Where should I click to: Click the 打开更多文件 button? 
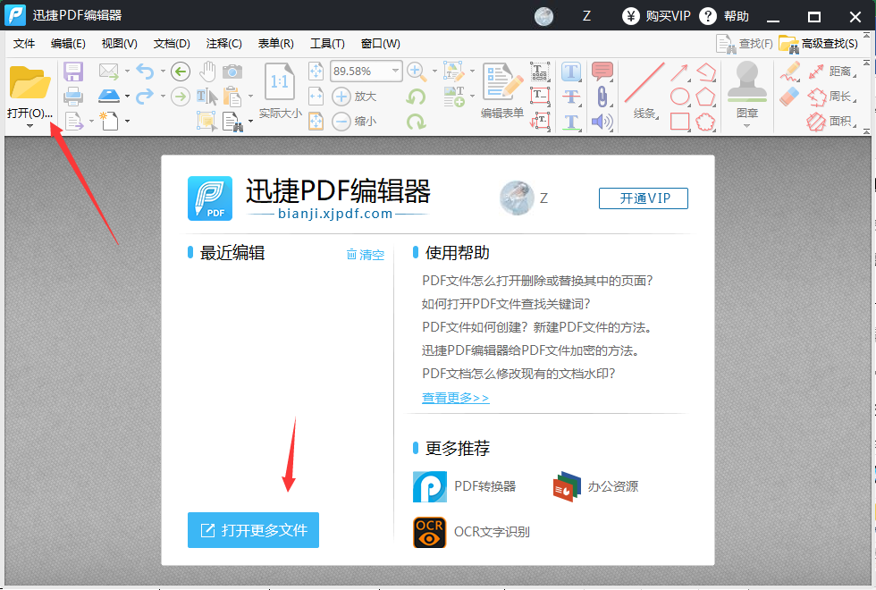(253, 529)
